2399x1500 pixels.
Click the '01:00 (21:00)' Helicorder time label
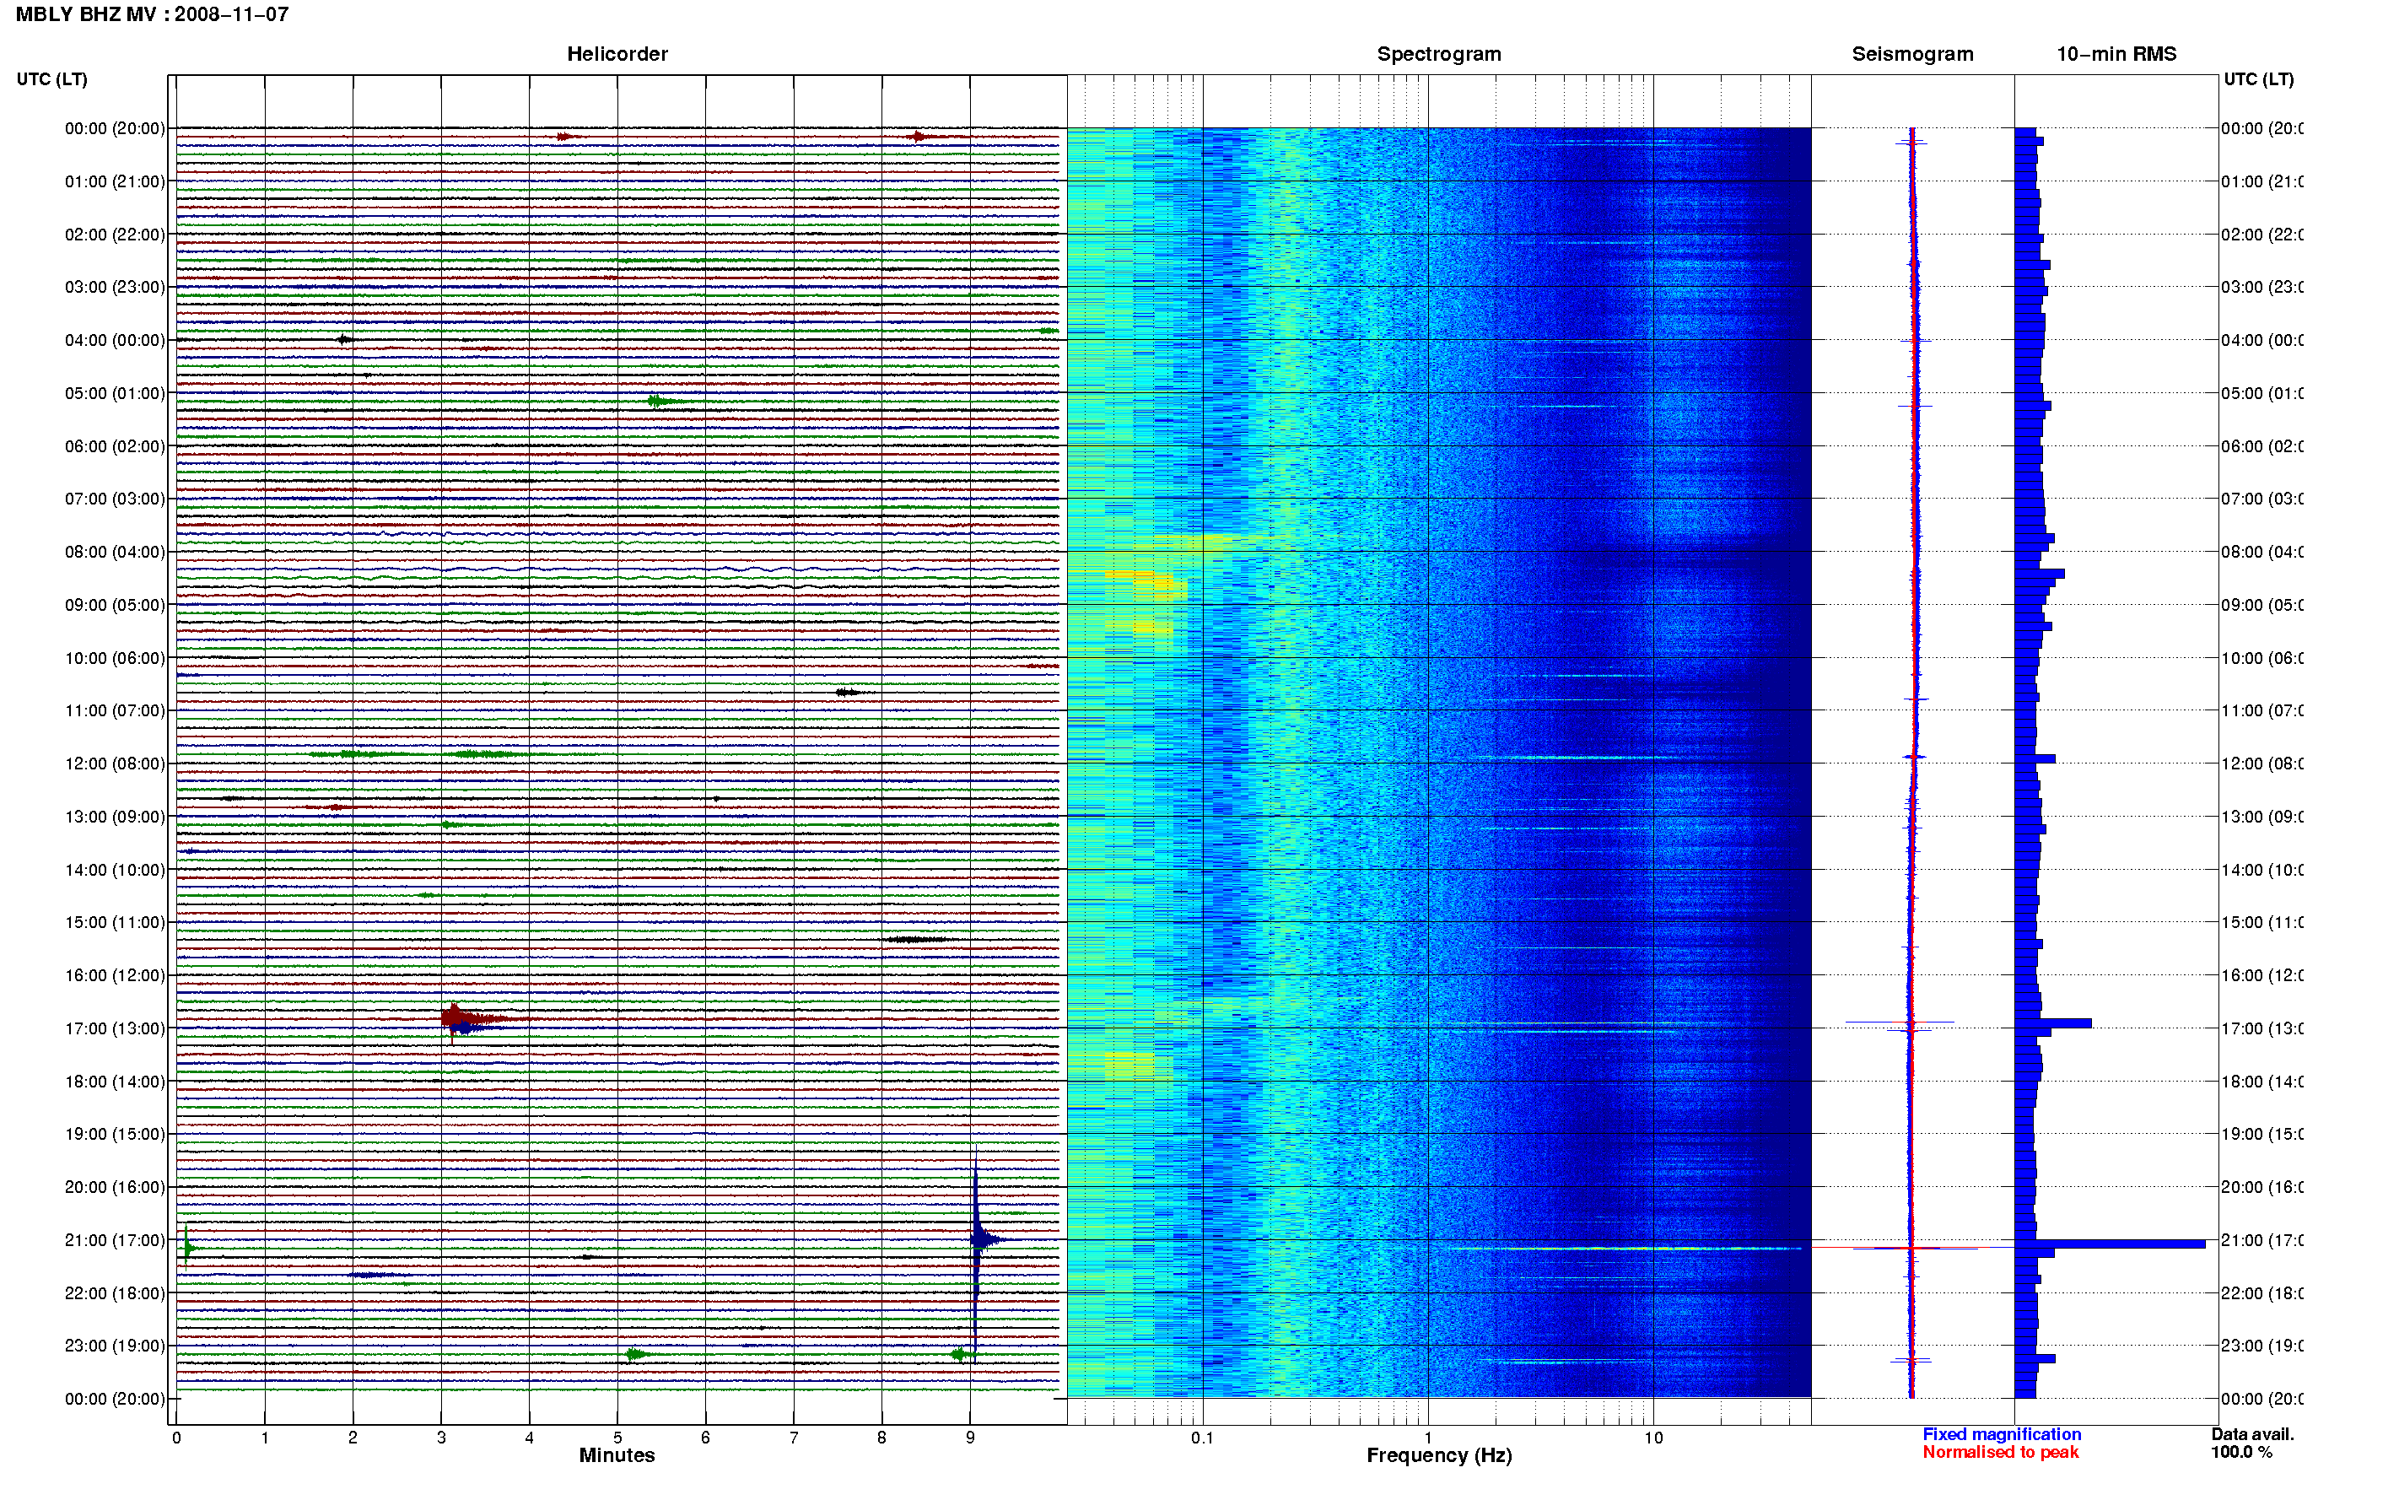point(115,181)
